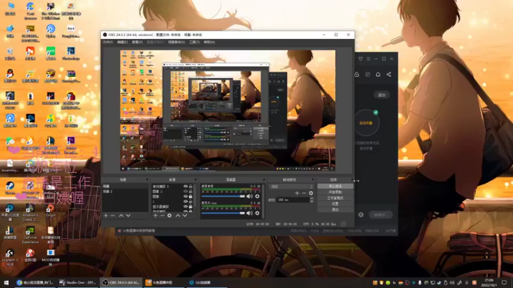Open the 工具(T) menu
This screenshot has height=288, width=513.
(194, 42)
